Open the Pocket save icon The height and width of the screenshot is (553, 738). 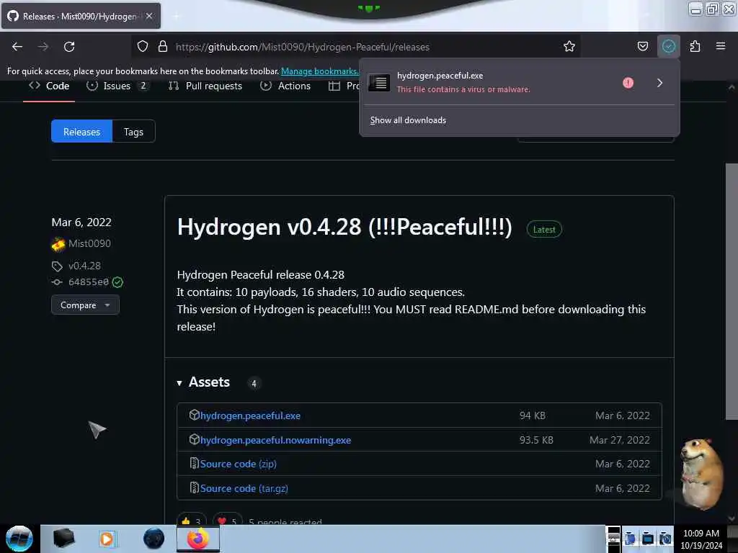pos(642,46)
